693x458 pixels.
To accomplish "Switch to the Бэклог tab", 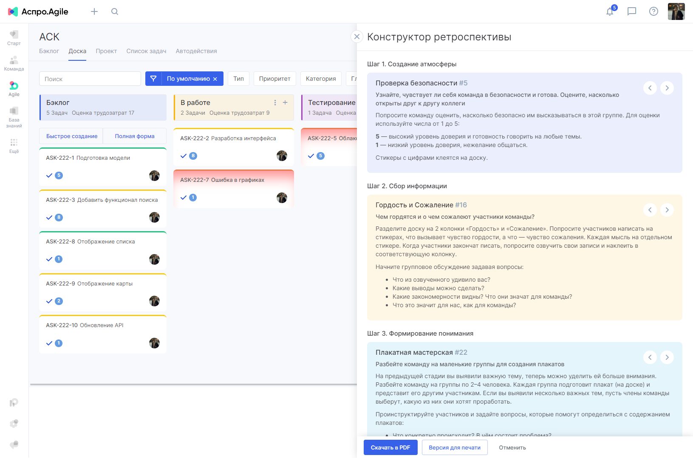I will 49,51.
